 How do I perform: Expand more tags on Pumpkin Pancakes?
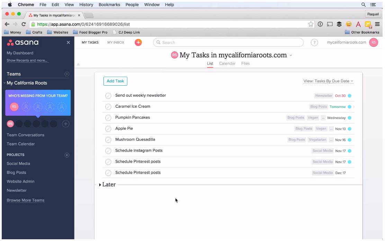[x=323, y=118]
